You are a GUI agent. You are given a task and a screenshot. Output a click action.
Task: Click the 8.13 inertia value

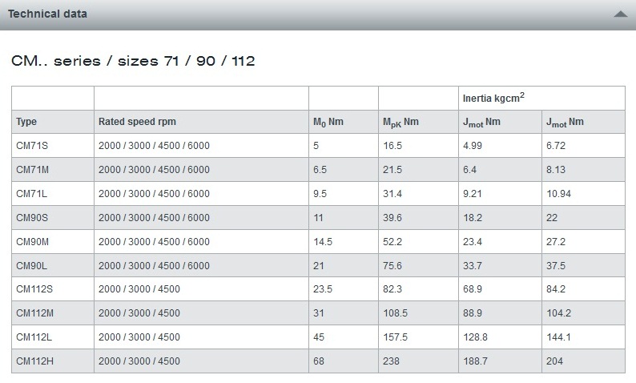(x=556, y=170)
